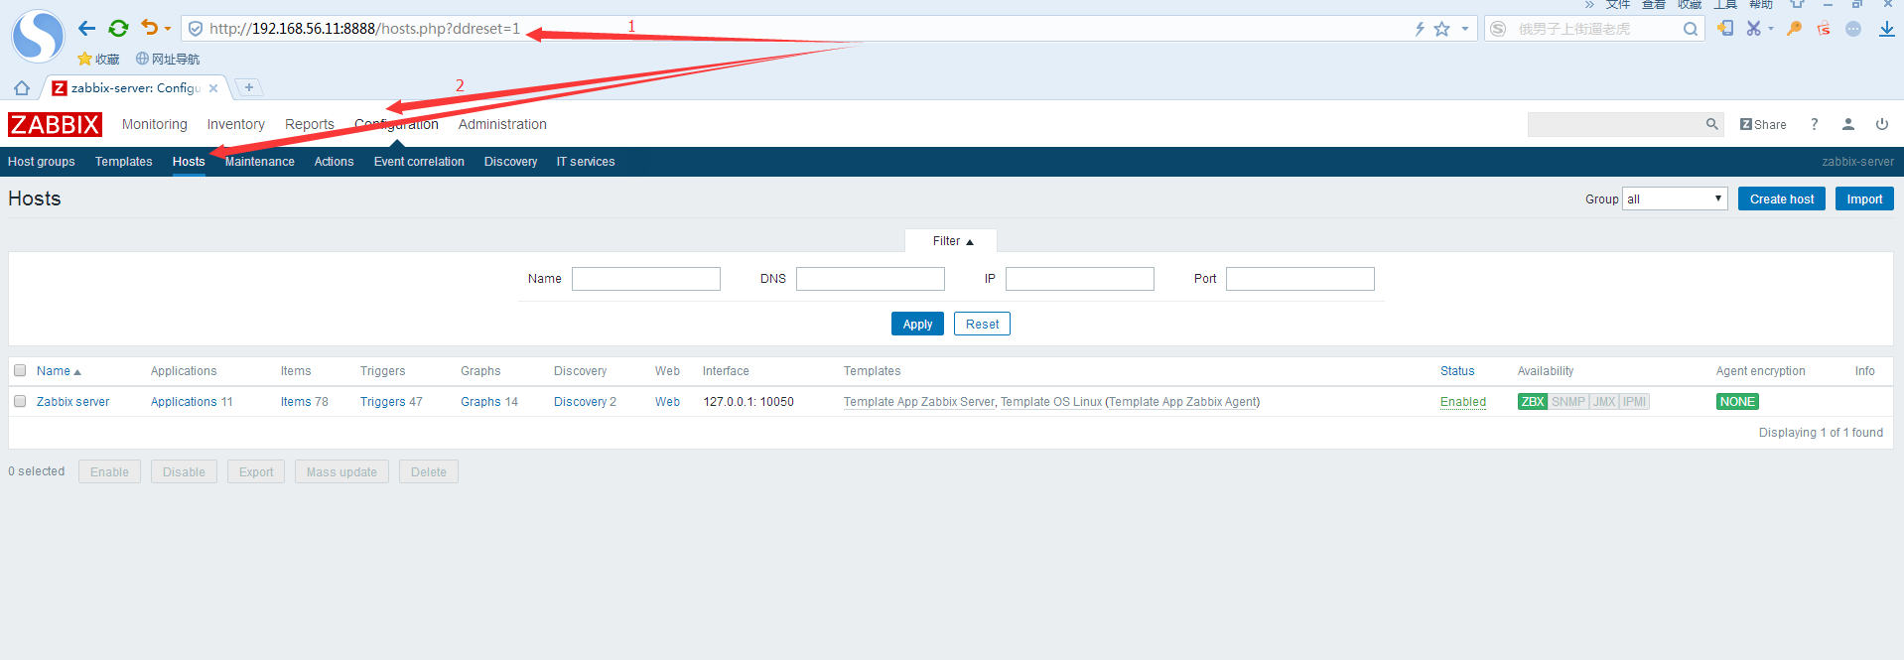Click the Import button
This screenshot has width=1904, height=660.
[x=1864, y=198]
